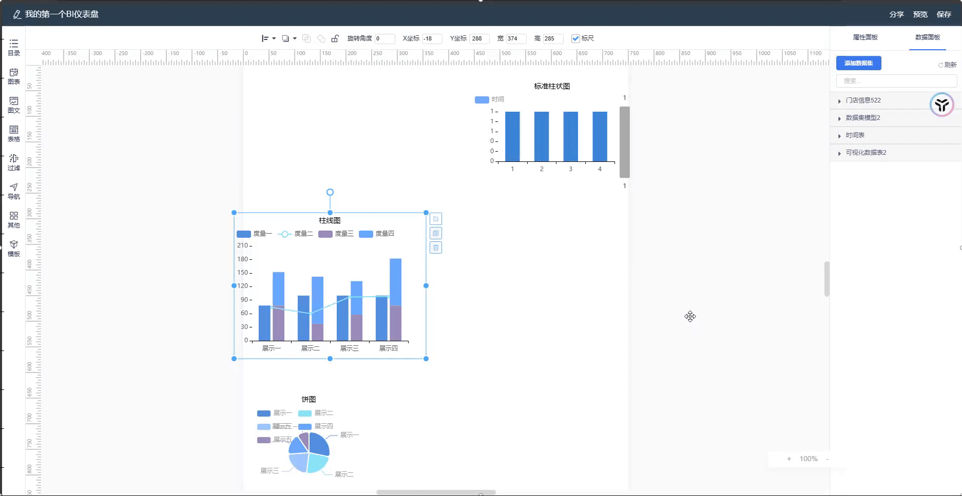Click the group components icon

pyautogui.click(x=306, y=38)
